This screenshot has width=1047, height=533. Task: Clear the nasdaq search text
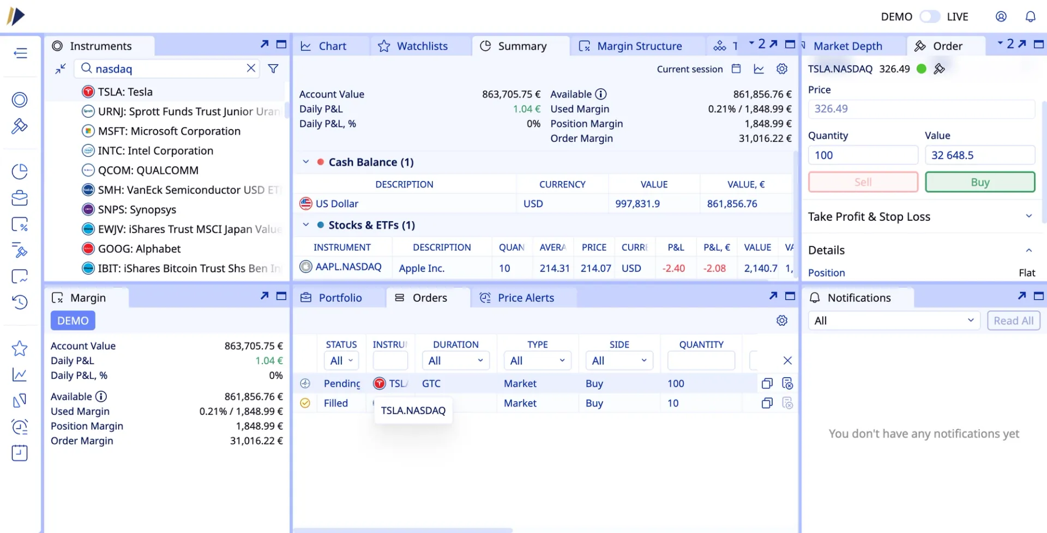251,68
